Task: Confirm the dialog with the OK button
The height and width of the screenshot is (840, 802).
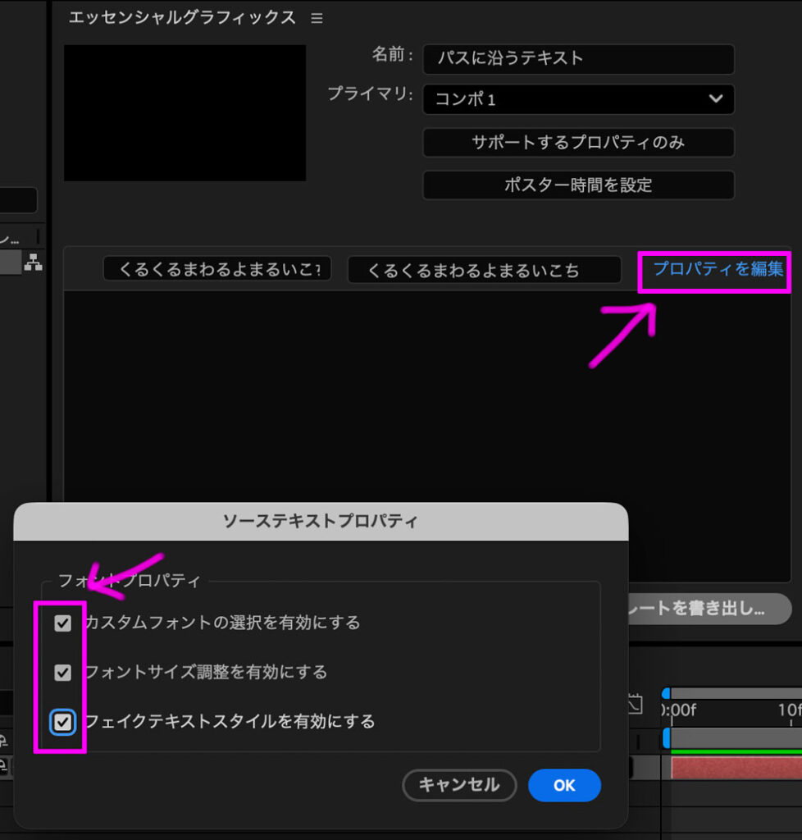Action: coord(564,785)
